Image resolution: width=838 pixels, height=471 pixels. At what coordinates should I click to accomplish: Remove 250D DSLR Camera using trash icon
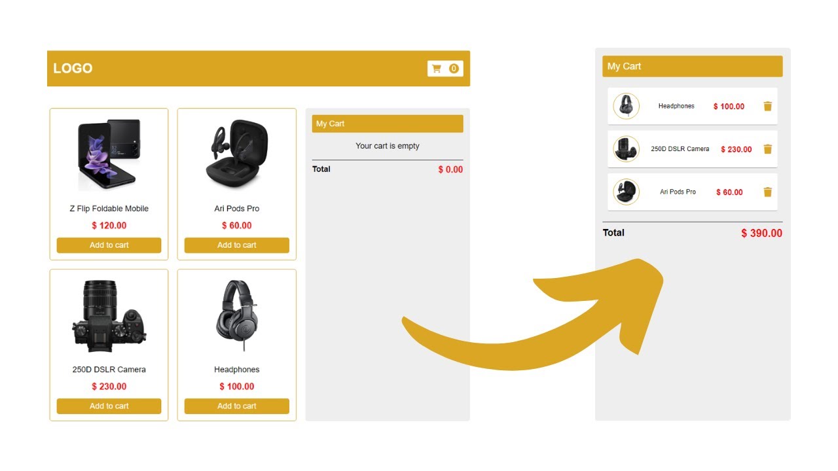(x=768, y=149)
